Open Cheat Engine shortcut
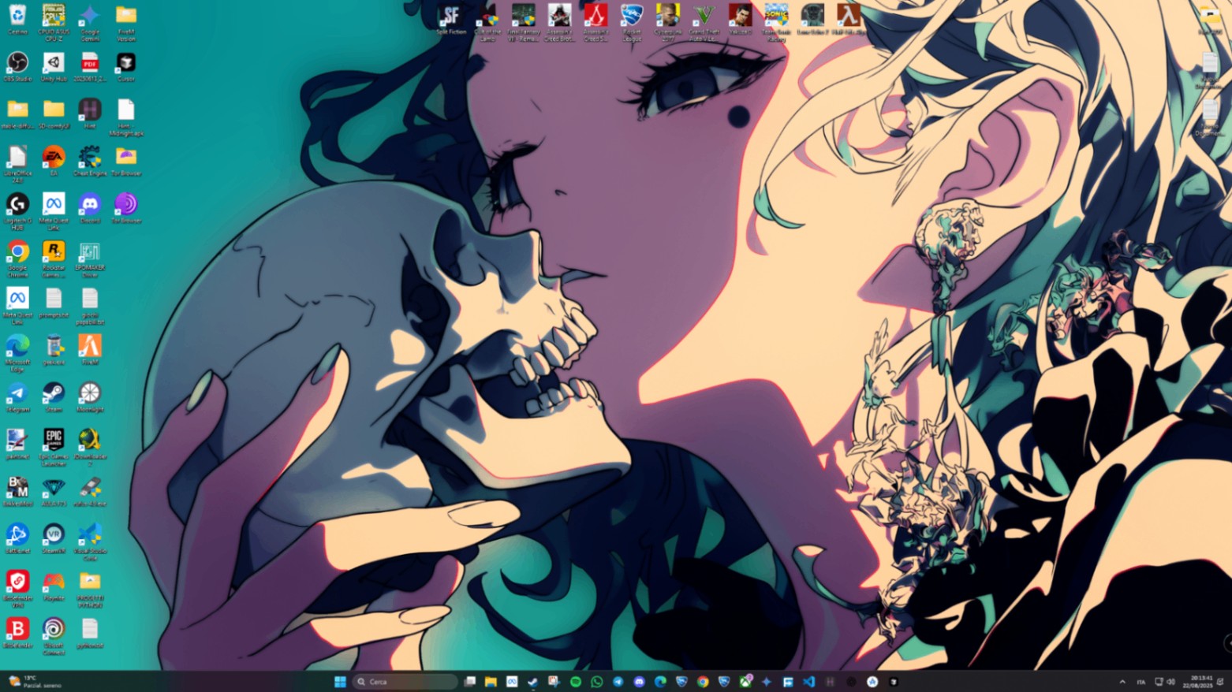Screen dimensions: 1232x692 pyautogui.click(x=90, y=161)
